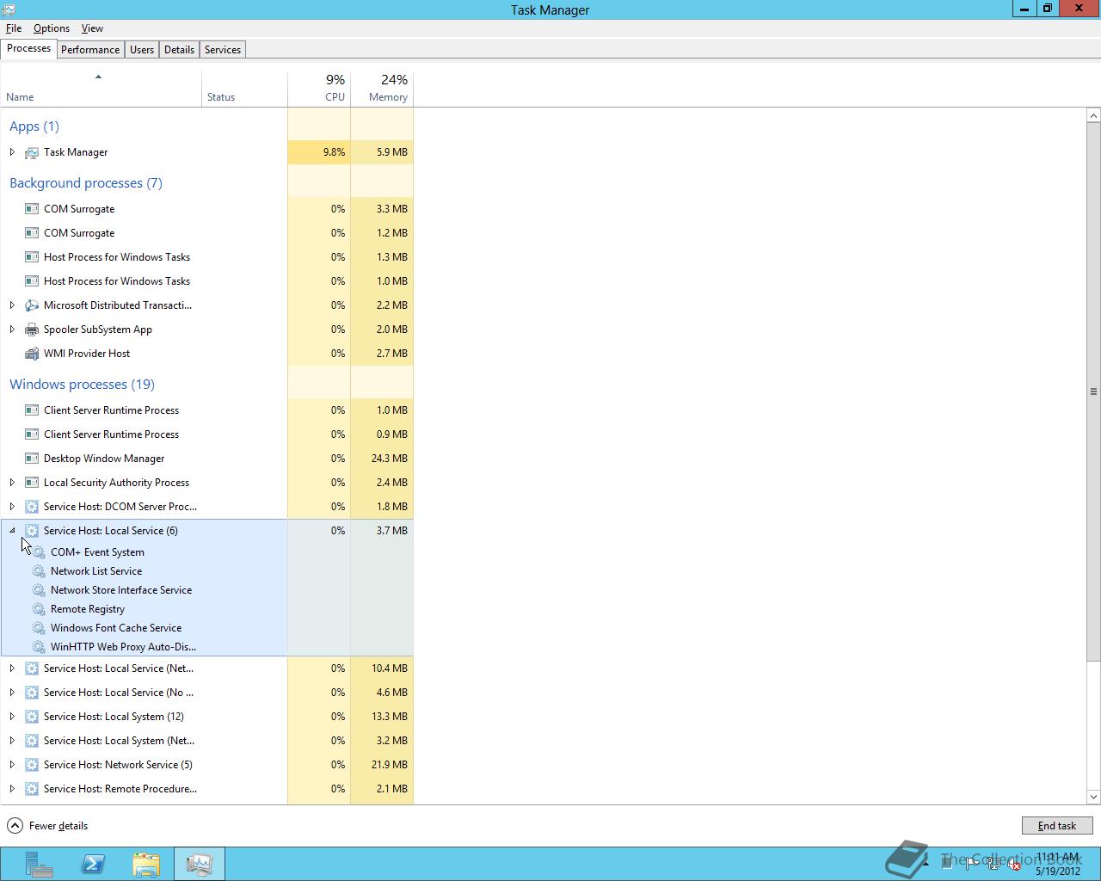Click the Fewer details link
This screenshot has height=881, width=1101.
[58, 826]
